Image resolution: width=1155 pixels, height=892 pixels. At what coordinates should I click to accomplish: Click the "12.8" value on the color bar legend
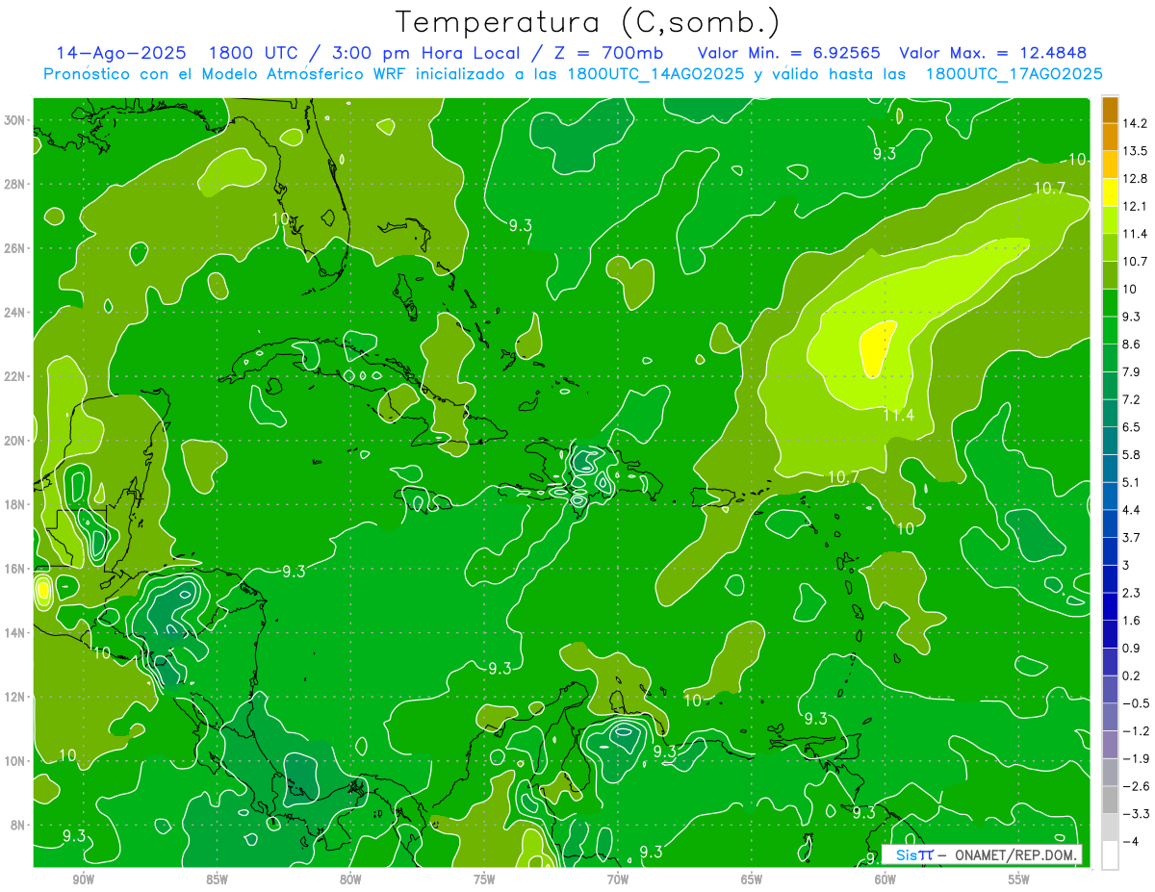coord(1136,178)
